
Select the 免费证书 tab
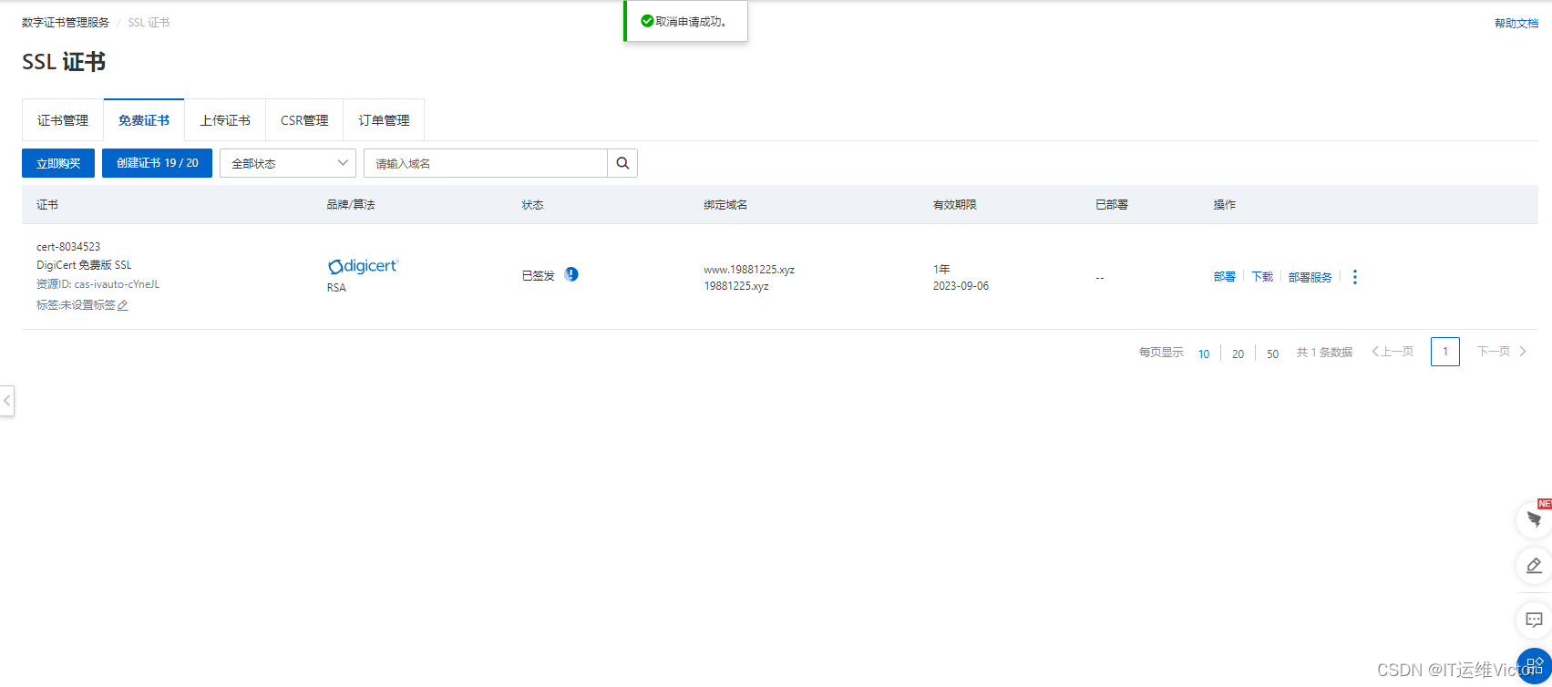click(144, 120)
